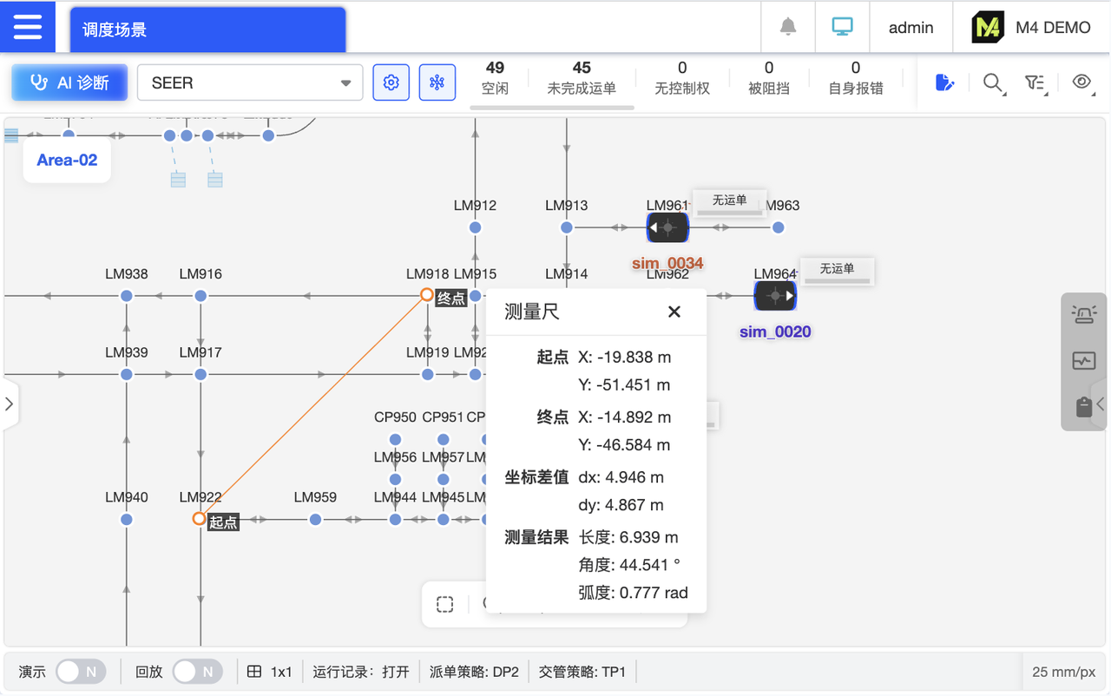Collapse the right side panel chevron
1111x696 pixels.
[x=1101, y=403]
